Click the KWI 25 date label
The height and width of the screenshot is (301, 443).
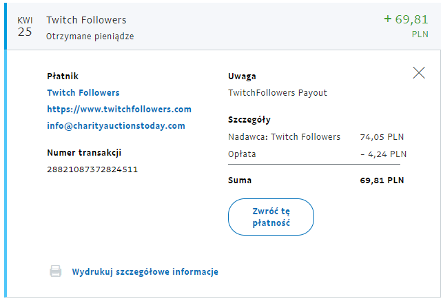coord(25,27)
